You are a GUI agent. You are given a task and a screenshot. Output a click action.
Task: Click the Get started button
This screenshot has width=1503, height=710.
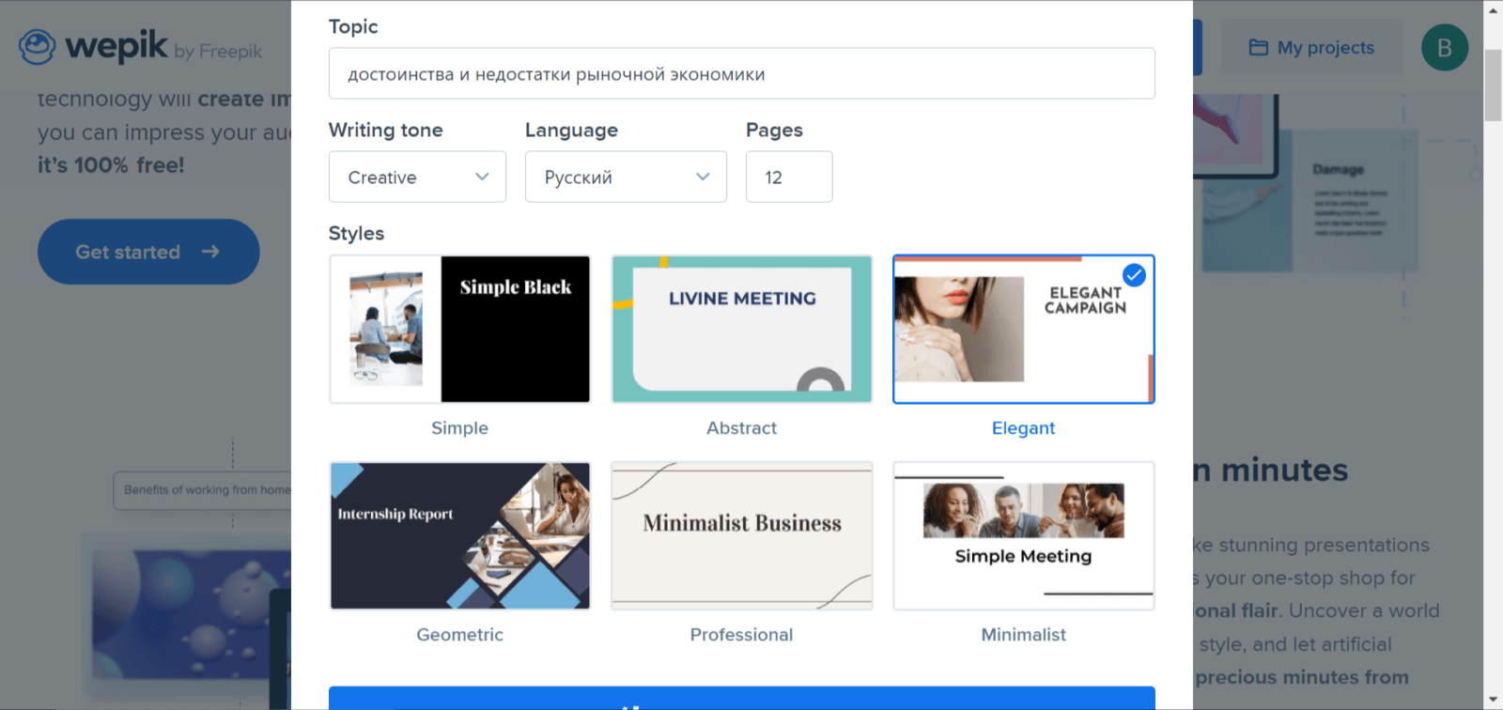tap(148, 252)
